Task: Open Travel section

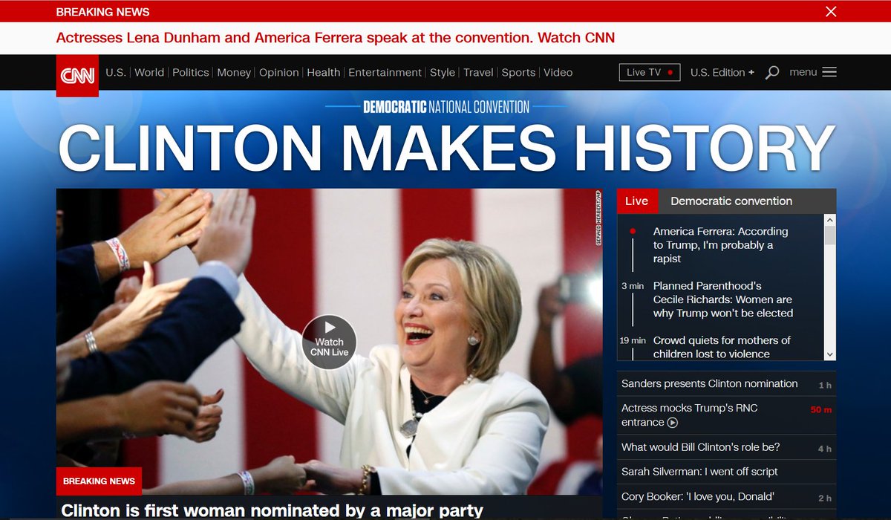Action: click(x=478, y=72)
